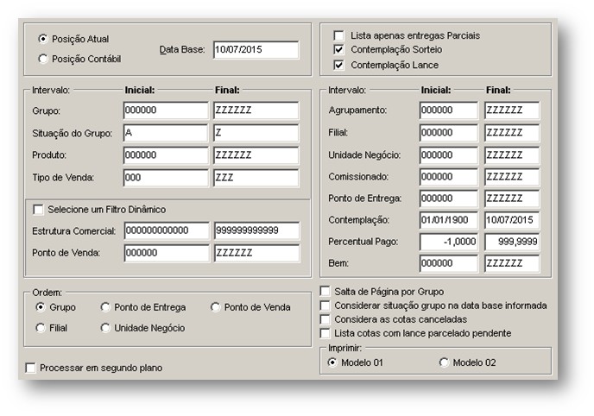The width and height of the screenshot is (594, 416).
Task: Click Situação do Grupo initial field
Action: click(x=166, y=133)
